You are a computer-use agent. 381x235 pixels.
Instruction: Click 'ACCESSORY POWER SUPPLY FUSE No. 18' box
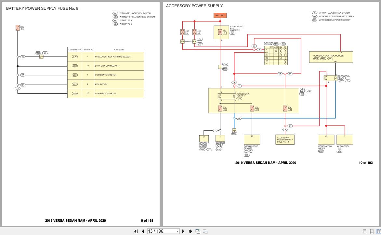click(x=285, y=140)
